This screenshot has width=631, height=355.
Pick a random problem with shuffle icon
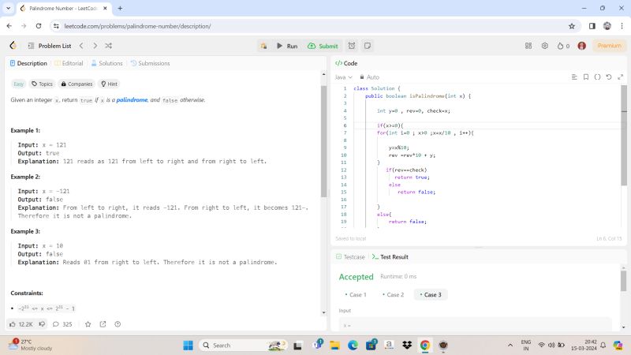click(x=108, y=46)
